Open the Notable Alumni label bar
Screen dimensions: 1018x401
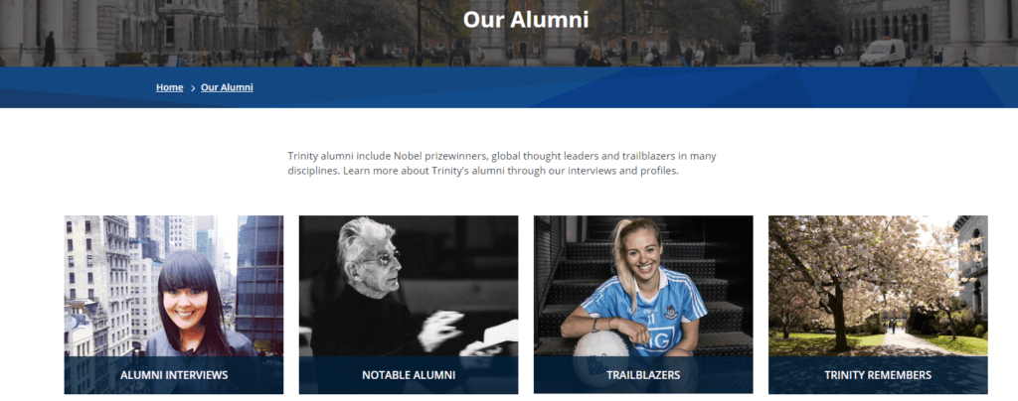pyautogui.click(x=409, y=375)
